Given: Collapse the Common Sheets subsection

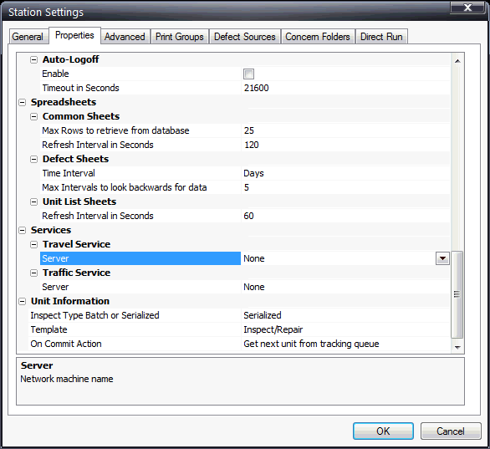Looking at the screenshot, I should 33,116.
